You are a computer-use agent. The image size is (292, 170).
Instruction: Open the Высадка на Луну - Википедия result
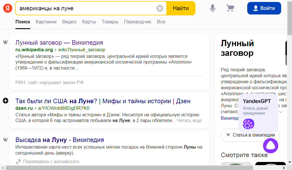[60, 140]
